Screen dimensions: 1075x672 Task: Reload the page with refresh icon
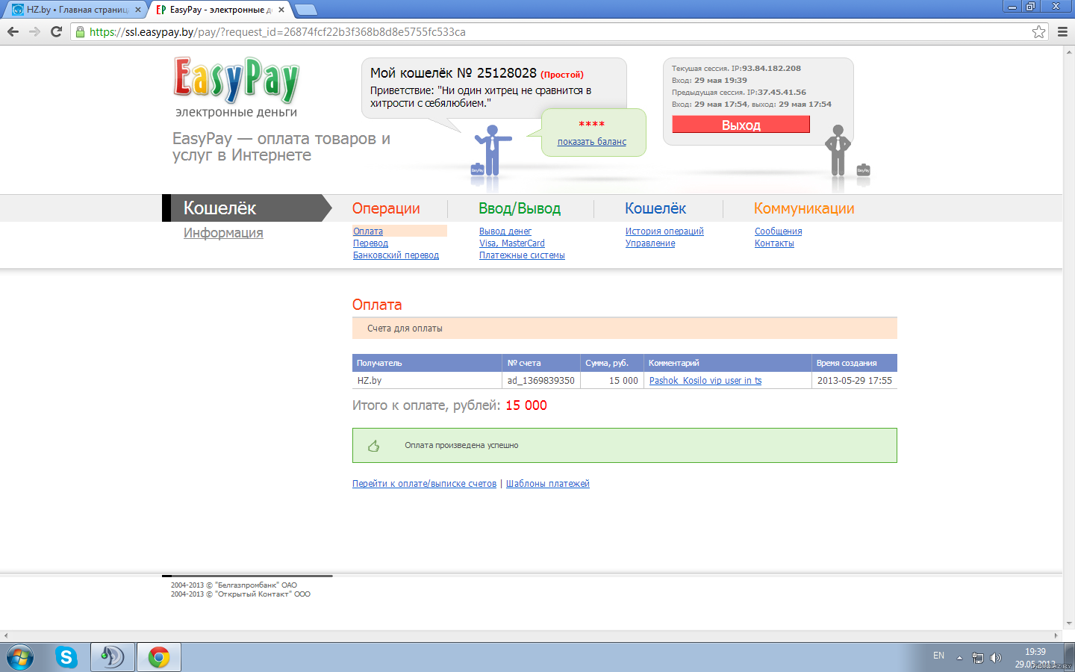tap(56, 31)
